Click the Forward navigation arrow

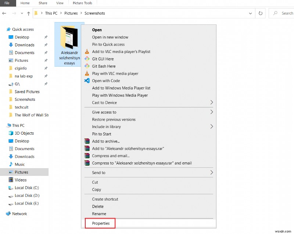click(14, 13)
